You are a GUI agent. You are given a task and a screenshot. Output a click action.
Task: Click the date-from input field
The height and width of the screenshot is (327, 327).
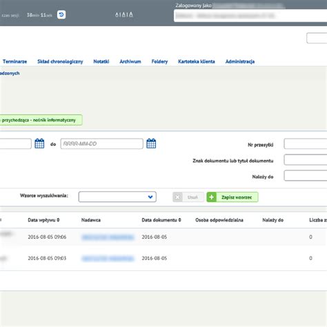(x=15, y=143)
